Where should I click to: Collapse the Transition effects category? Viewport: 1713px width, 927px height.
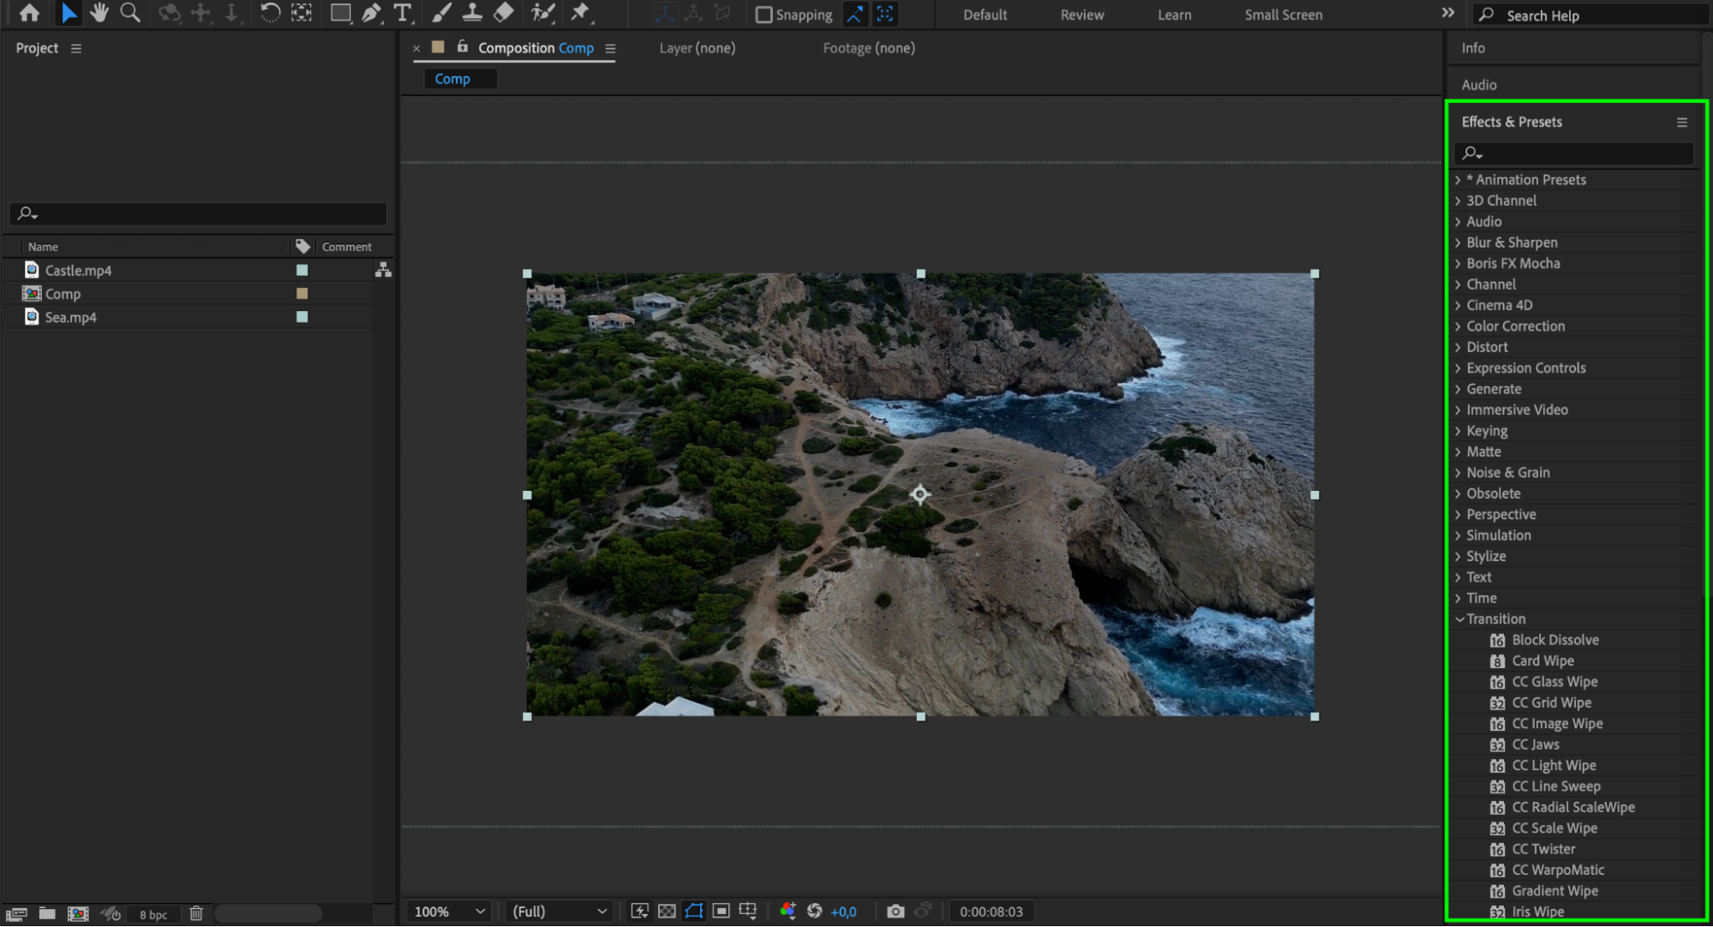click(1459, 619)
